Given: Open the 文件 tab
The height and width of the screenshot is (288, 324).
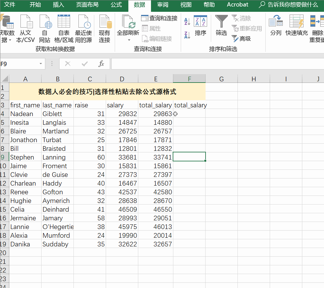Looking at the screenshot, I should (10, 5).
